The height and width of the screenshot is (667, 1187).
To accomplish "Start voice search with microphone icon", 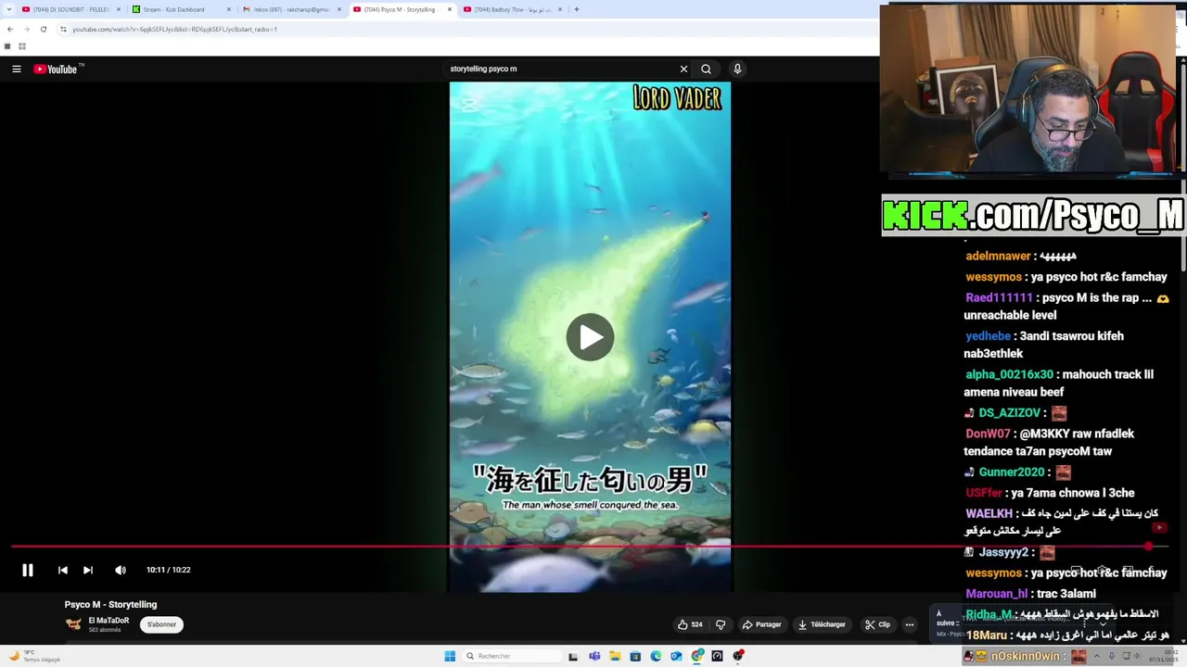I will [x=737, y=69].
